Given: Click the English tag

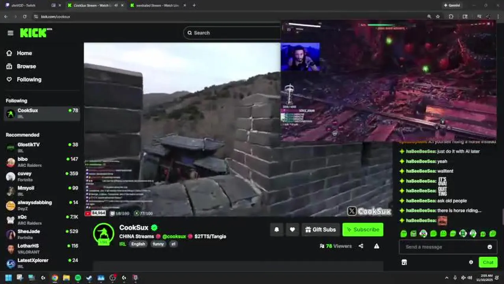Looking at the screenshot, I should tap(138, 244).
